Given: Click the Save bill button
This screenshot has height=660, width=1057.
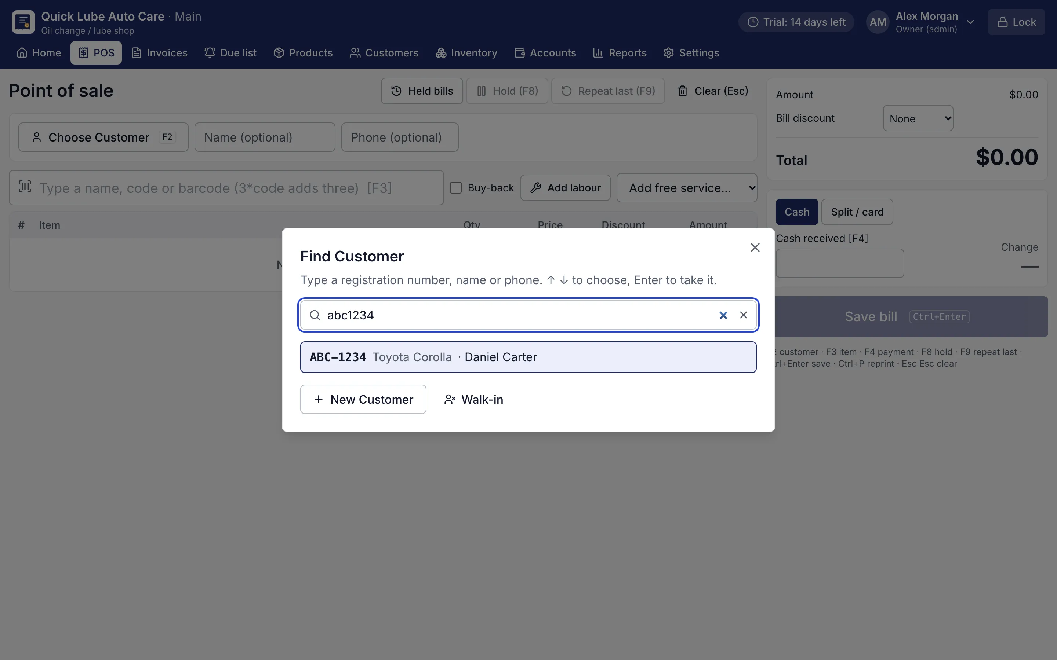Looking at the screenshot, I should tap(912, 316).
